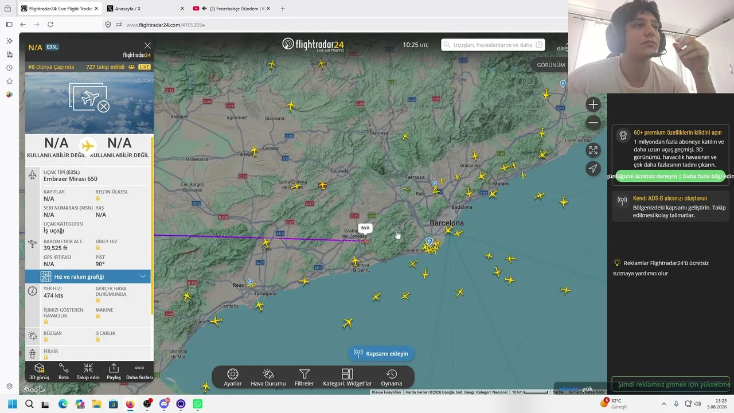Open the taskbar weather widget

[x=614, y=403]
